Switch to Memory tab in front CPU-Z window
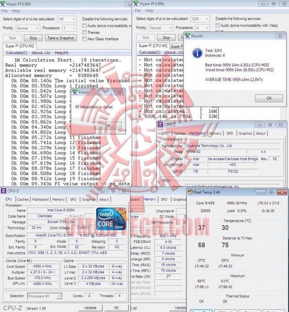This screenshot has width=289, height=312. click(x=59, y=199)
